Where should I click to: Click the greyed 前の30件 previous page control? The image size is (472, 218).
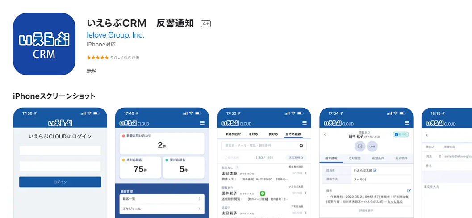[232, 158]
